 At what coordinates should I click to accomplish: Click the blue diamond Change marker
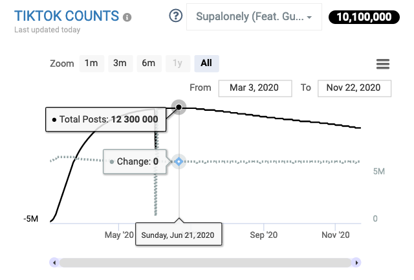tap(179, 161)
